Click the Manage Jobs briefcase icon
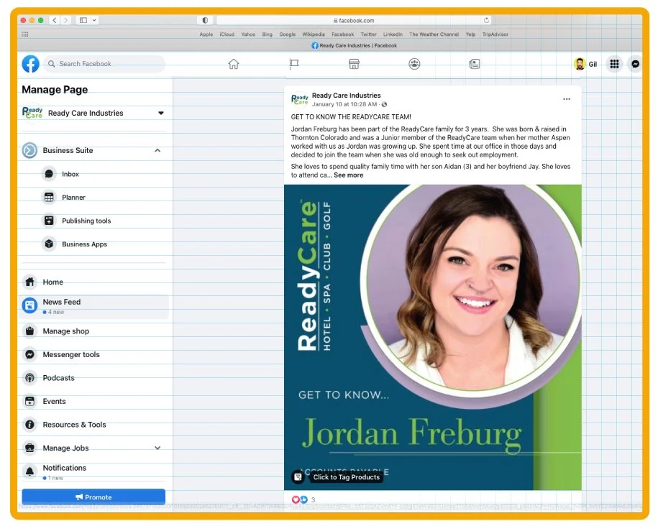The height and width of the screenshot is (526, 658). click(29, 448)
